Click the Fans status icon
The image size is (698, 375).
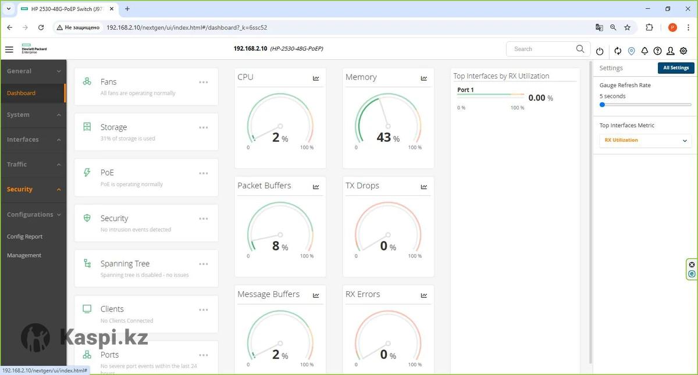[87, 82]
